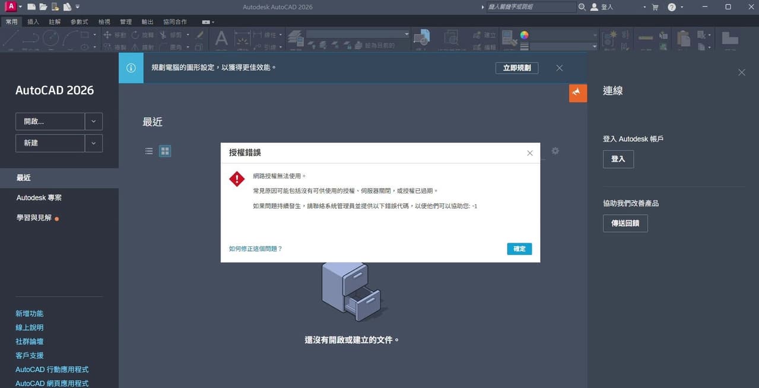This screenshot has height=388, width=759.
Task: Select the Polyline tool in the ribbon
Action: [31, 38]
